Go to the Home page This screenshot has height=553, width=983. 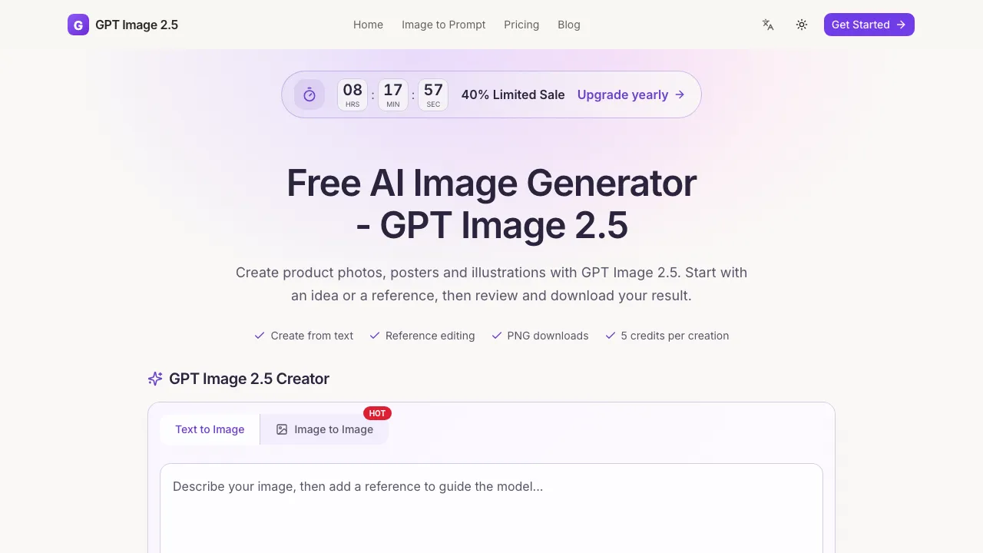368,25
